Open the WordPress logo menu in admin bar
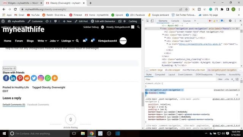 point(3,21)
